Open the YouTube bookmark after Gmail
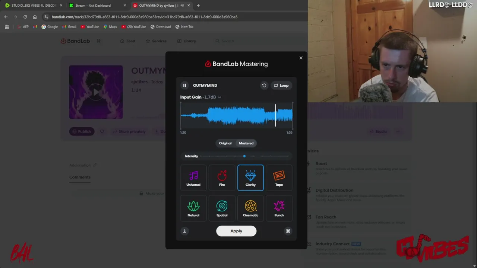This screenshot has width=477, height=268. click(90, 27)
